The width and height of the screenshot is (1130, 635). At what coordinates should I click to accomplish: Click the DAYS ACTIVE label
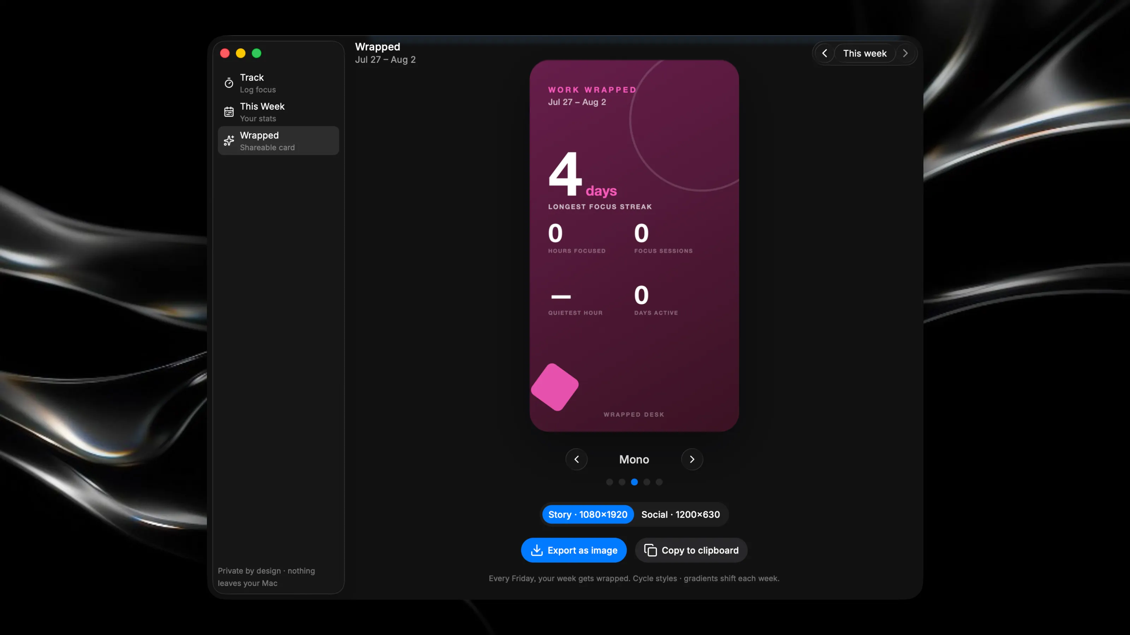(x=656, y=313)
